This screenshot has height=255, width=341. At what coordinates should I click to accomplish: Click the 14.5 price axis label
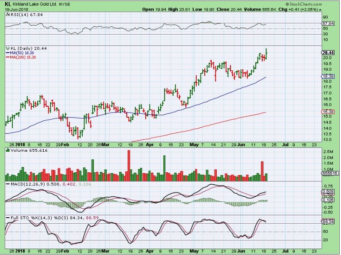[x=327, y=122]
